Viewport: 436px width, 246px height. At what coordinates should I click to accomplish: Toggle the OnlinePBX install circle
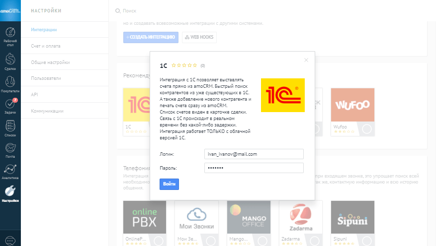159,241
